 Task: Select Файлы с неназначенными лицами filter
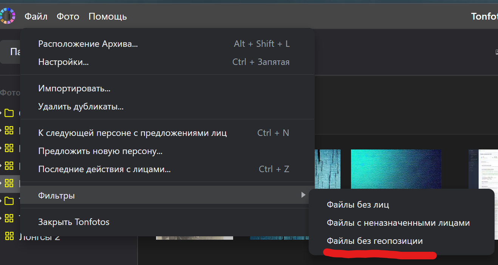tap(398, 223)
